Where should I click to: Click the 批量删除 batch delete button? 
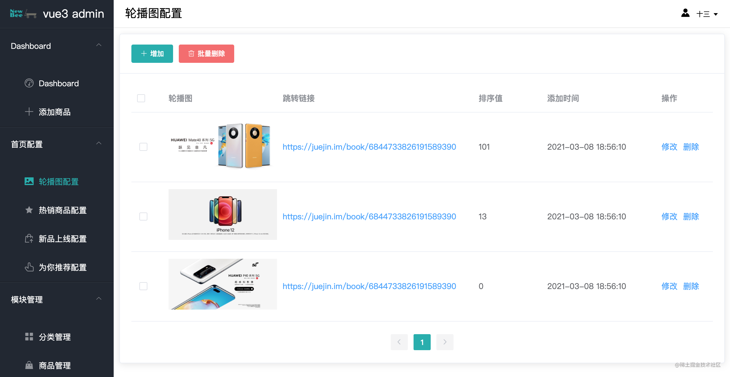pos(206,54)
